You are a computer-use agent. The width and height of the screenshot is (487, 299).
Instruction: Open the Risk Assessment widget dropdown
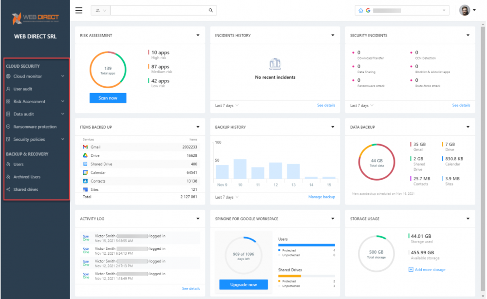[x=198, y=35]
